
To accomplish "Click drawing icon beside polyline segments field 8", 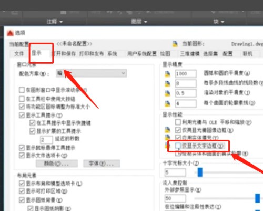I will (x=167, y=84).
